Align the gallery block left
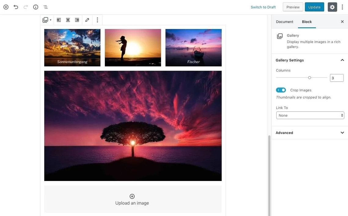Image resolution: width=348 pixels, height=216 pixels. (59, 20)
